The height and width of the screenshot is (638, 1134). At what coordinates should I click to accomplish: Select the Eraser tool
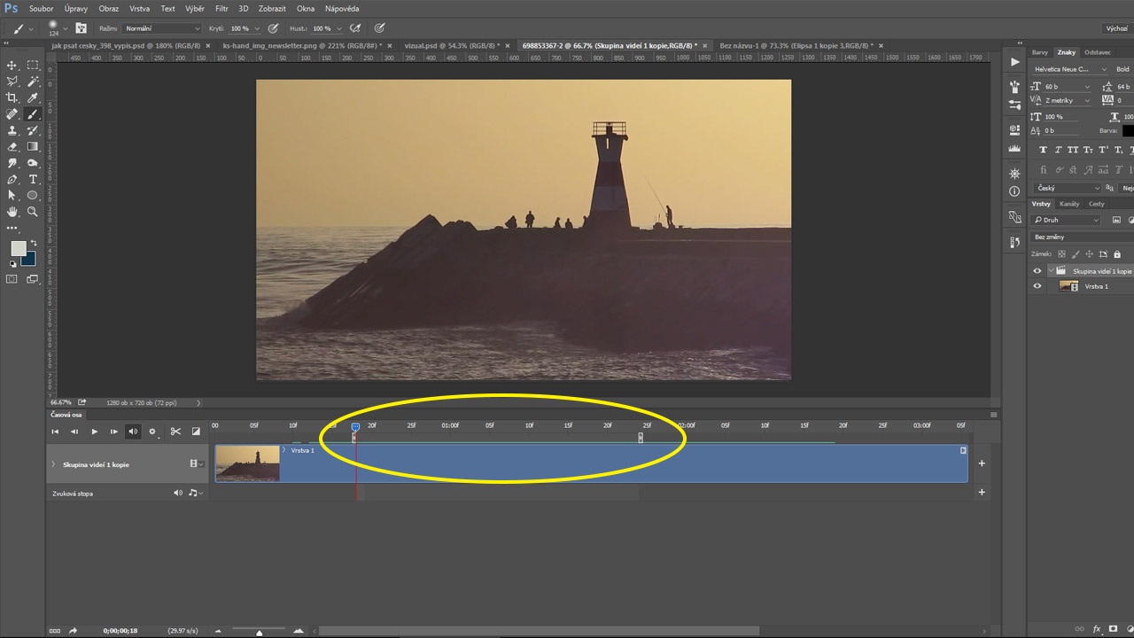(12, 147)
